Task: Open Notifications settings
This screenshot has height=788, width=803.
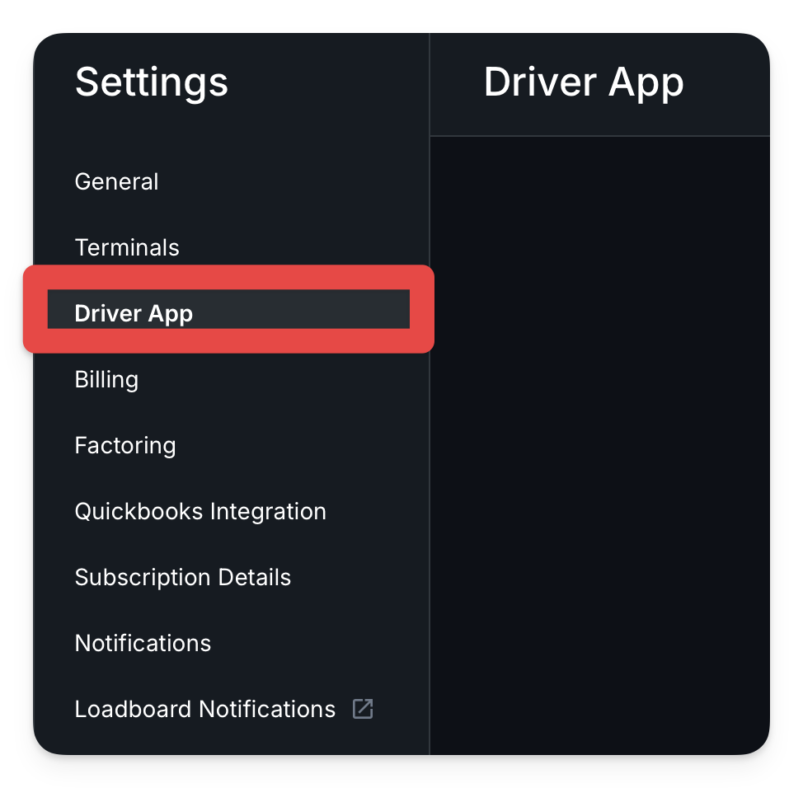Action: (x=143, y=643)
